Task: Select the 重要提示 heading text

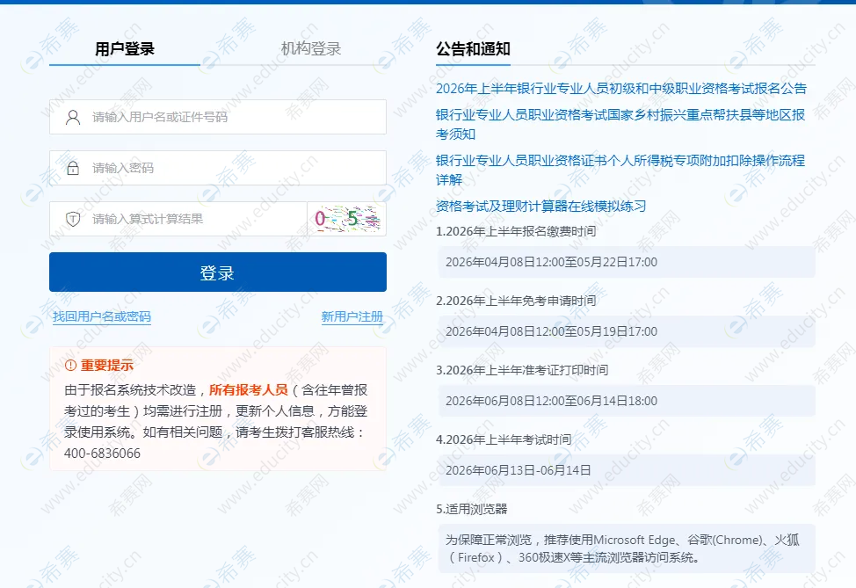Action: click(107, 366)
